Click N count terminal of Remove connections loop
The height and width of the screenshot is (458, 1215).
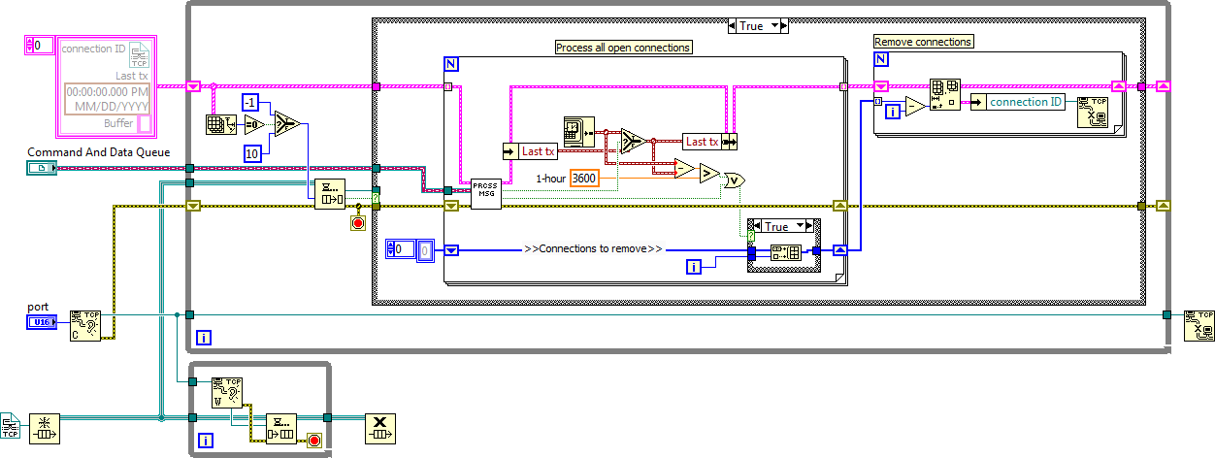[881, 58]
